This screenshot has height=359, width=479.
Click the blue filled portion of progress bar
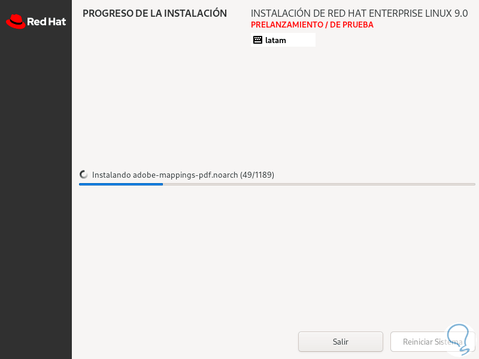[121, 184]
